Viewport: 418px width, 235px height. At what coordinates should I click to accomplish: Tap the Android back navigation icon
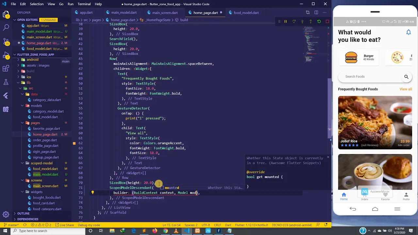pyautogui.click(x=353, y=209)
